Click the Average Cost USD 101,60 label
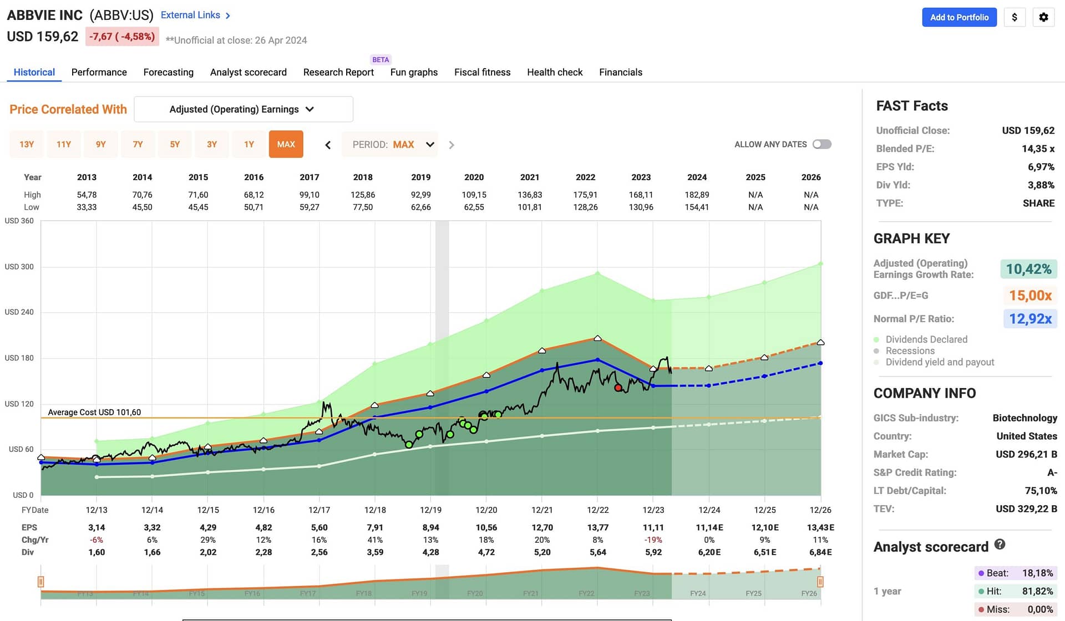 (x=94, y=412)
